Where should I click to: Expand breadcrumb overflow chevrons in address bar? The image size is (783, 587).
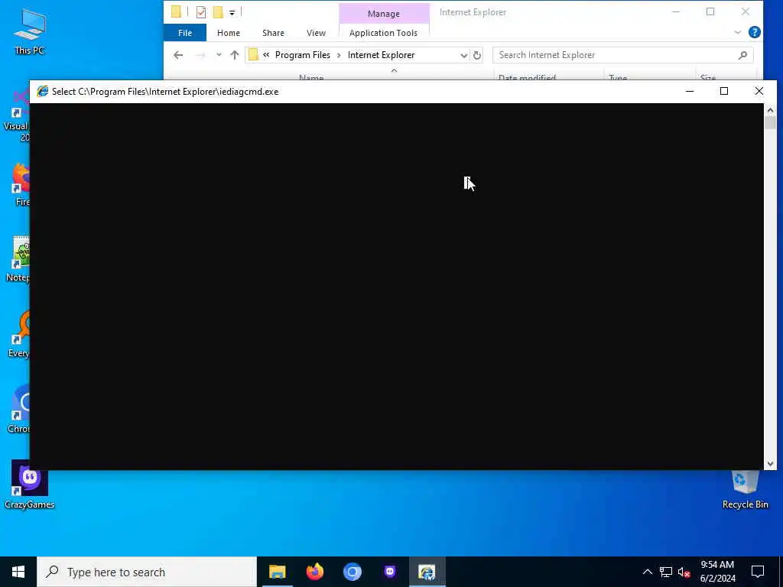coord(266,55)
